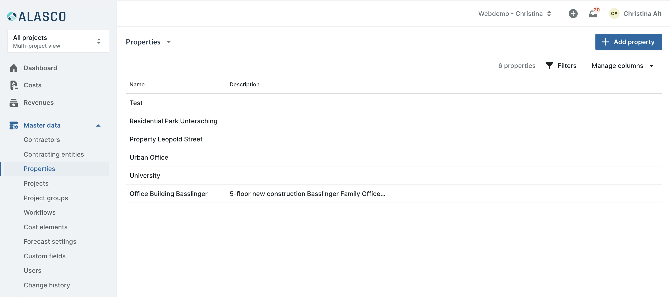This screenshot has height=297, width=670.
Task: Select Master data in sidebar
Action: point(42,125)
